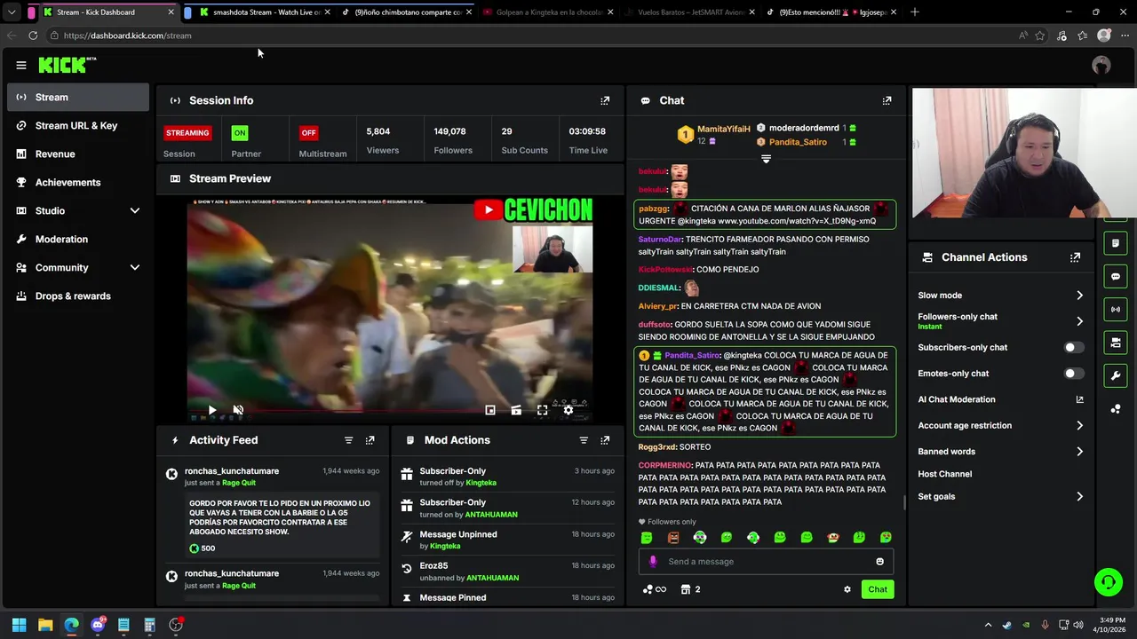Click the shop icon with count 2

point(690,589)
